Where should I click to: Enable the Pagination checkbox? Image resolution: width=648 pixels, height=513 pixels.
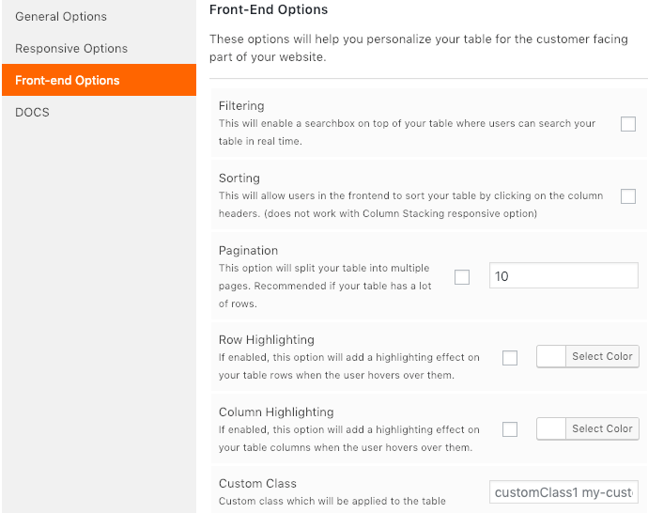pyautogui.click(x=462, y=277)
